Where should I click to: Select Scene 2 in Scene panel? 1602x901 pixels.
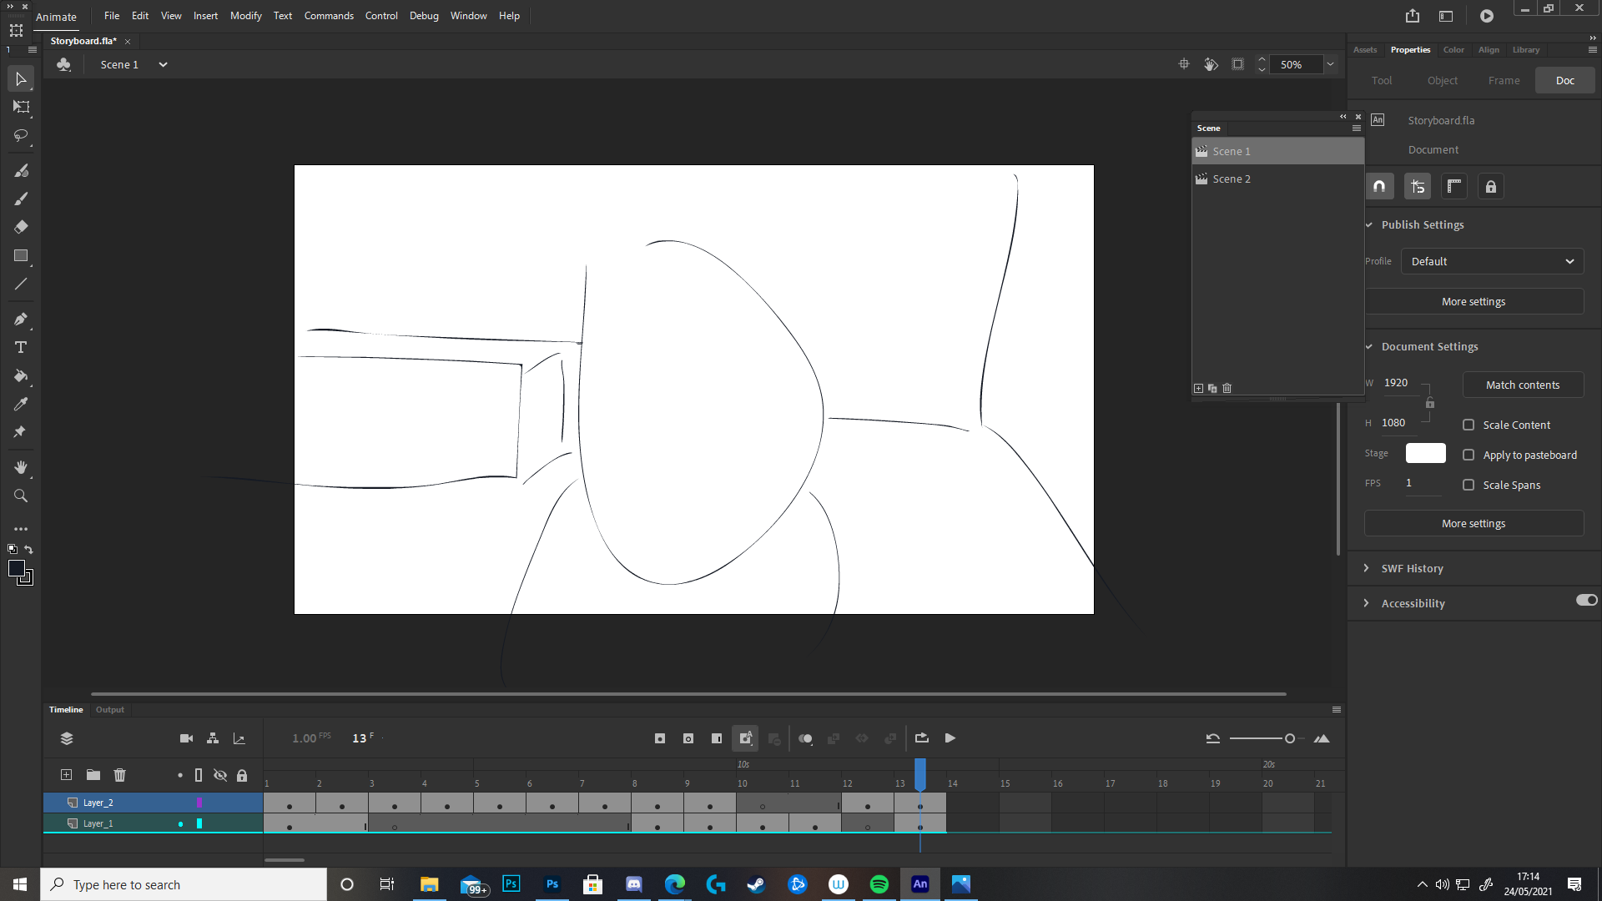pos(1277,179)
